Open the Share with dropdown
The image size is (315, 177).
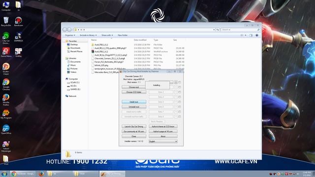pyautogui.click(x=107, y=35)
